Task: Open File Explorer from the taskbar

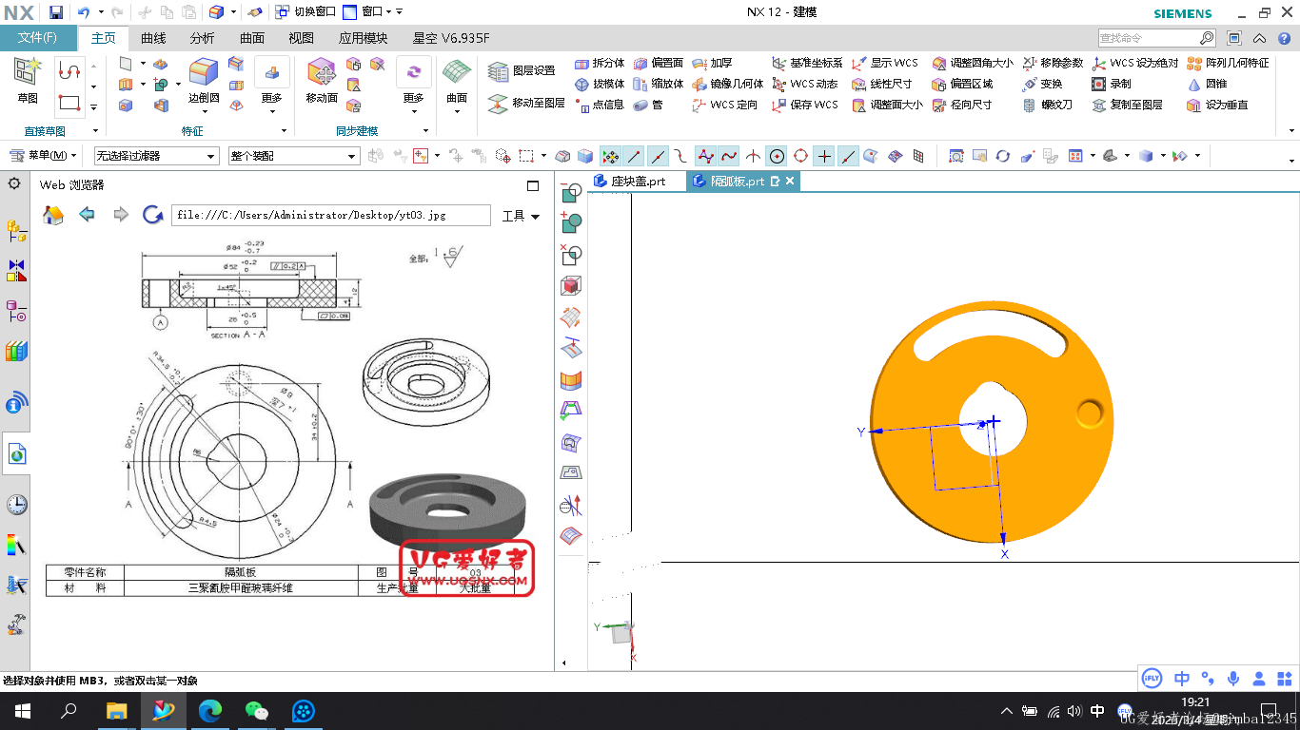Action: point(116,710)
